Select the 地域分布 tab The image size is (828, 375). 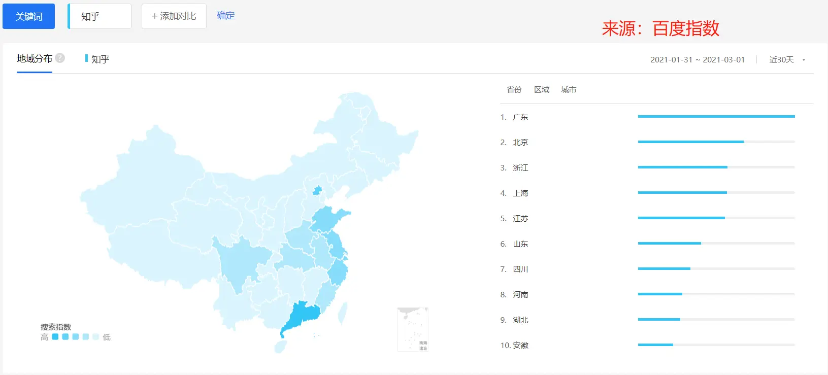[35, 59]
